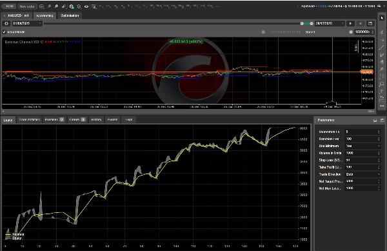Open the chart objects list icon
This screenshot has height=251, width=387.
pos(79,6)
